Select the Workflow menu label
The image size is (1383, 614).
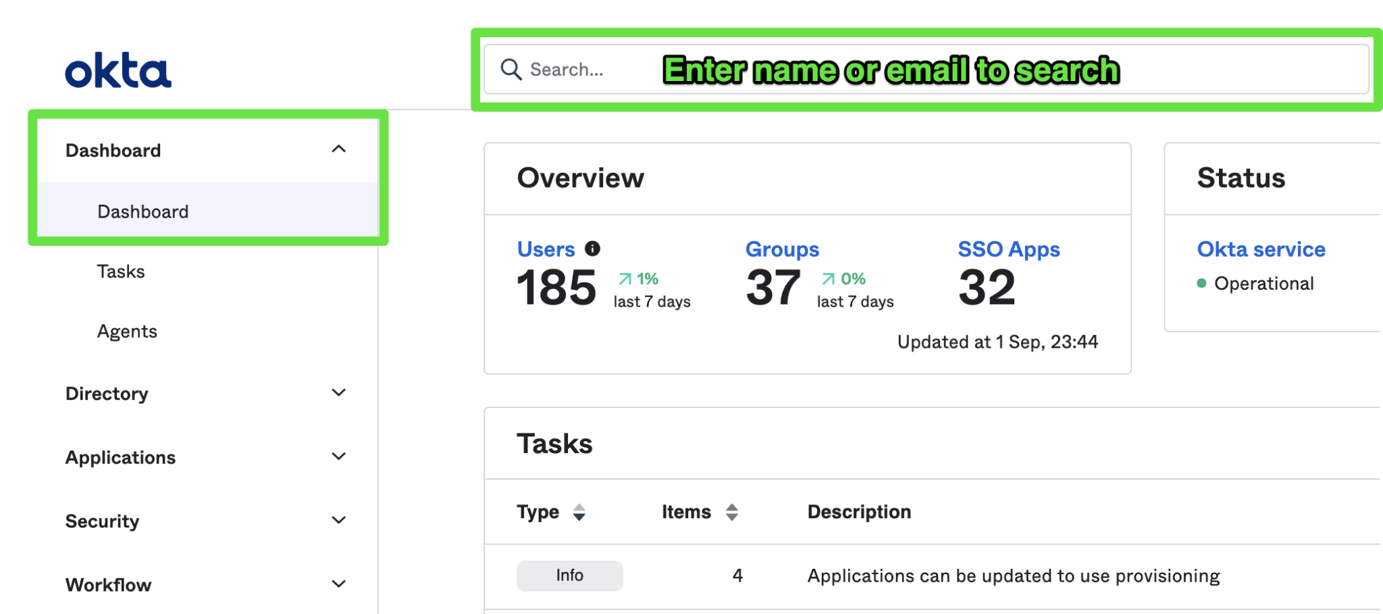pos(108,585)
